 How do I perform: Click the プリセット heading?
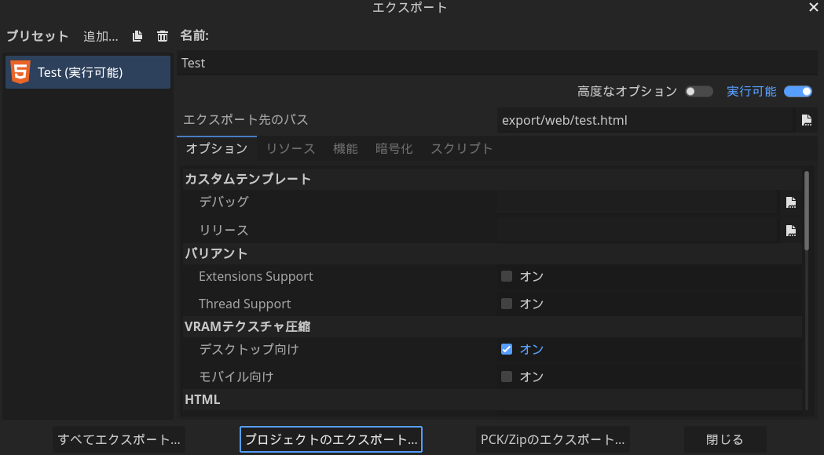click(37, 36)
